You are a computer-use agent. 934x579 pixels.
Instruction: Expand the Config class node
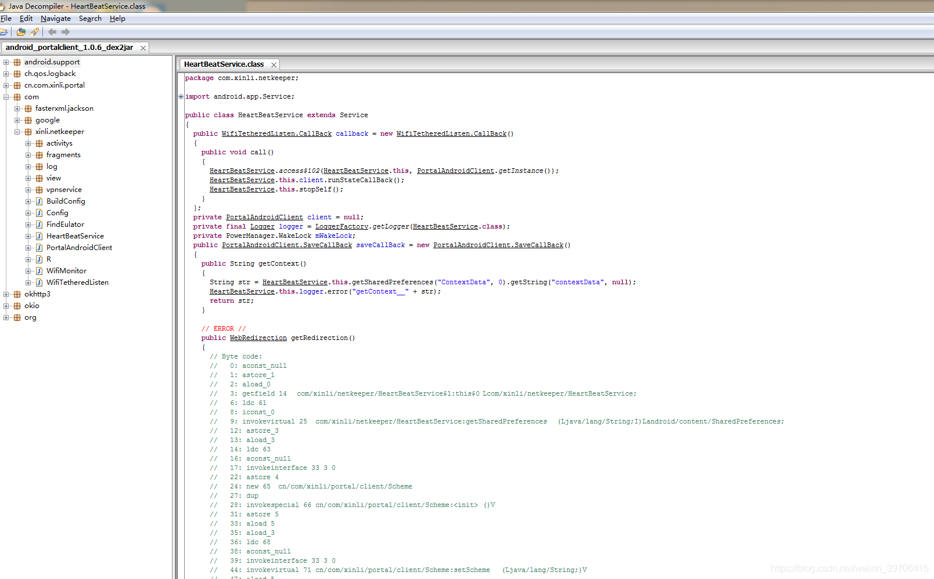pos(28,213)
